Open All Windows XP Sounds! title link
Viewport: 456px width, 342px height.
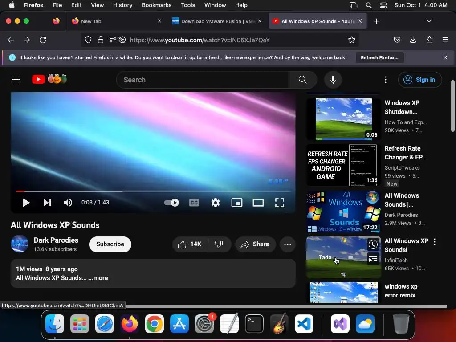406,245
